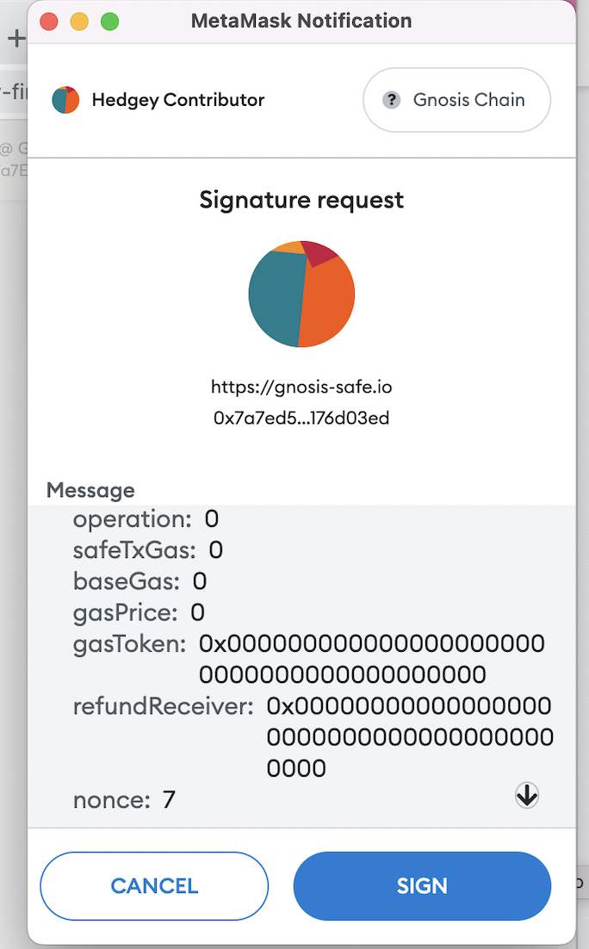Click the question mark network icon
Image resolution: width=589 pixels, height=949 pixels.
(x=392, y=100)
